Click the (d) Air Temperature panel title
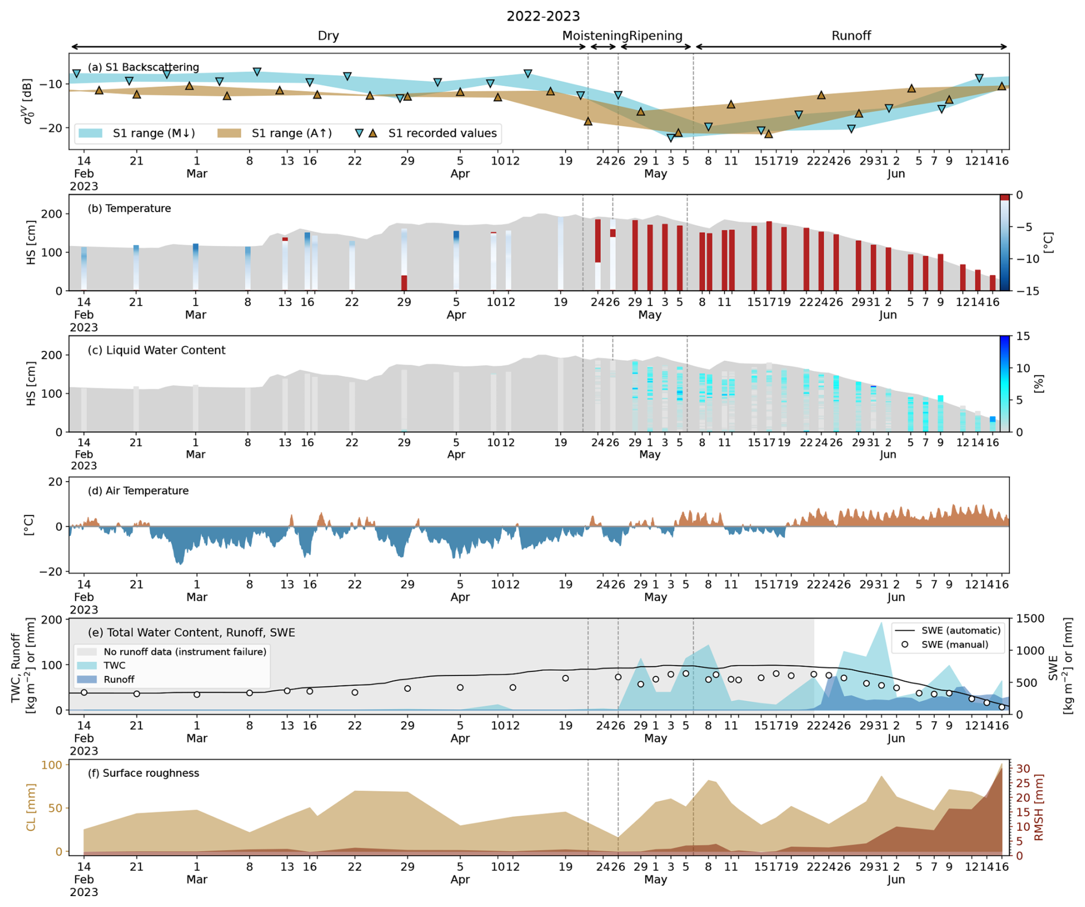The image size is (1085, 907). (138, 491)
